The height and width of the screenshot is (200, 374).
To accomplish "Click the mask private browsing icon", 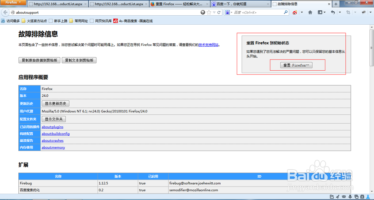I will tap(344, 197).
